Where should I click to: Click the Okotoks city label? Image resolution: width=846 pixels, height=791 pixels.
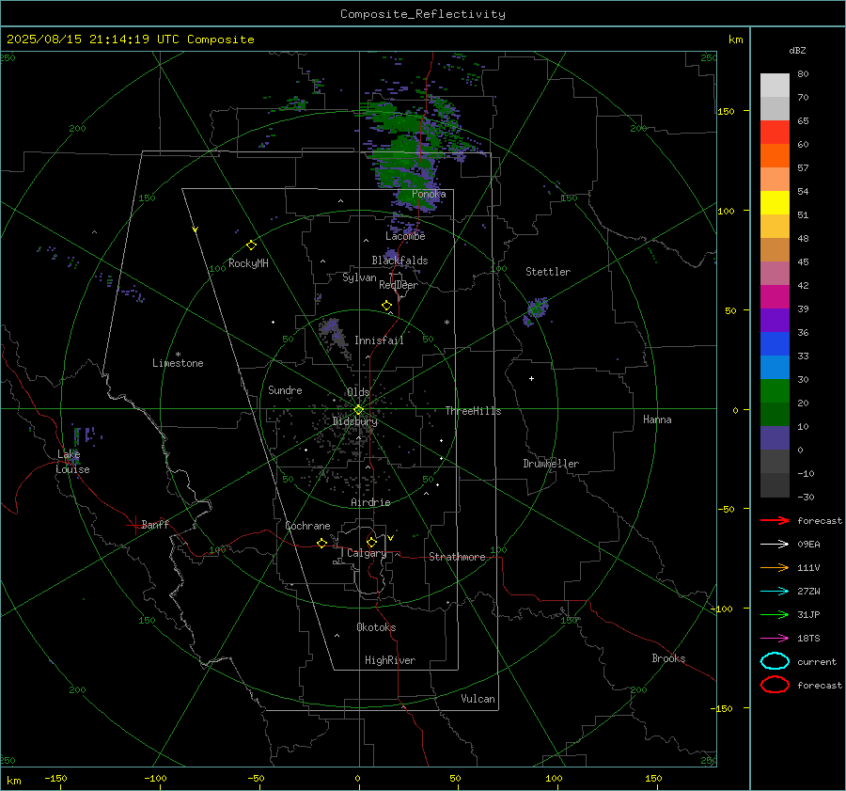coord(376,627)
